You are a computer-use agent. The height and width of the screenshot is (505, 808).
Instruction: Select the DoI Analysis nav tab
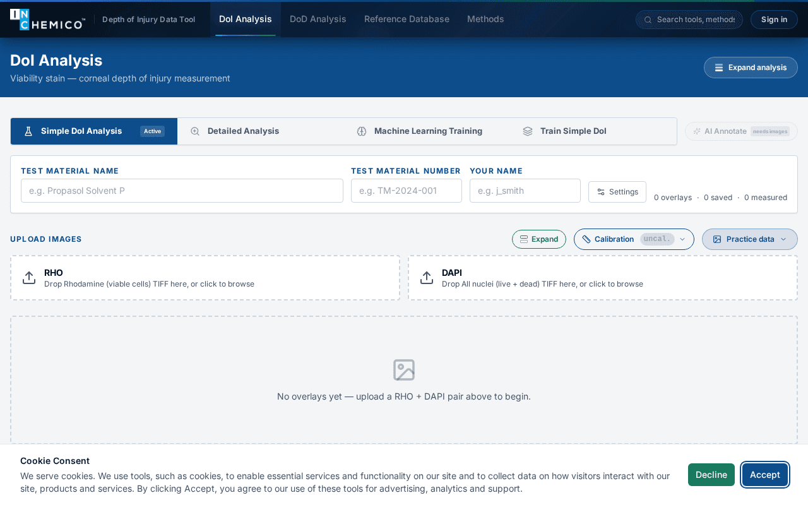click(x=246, y=19)
